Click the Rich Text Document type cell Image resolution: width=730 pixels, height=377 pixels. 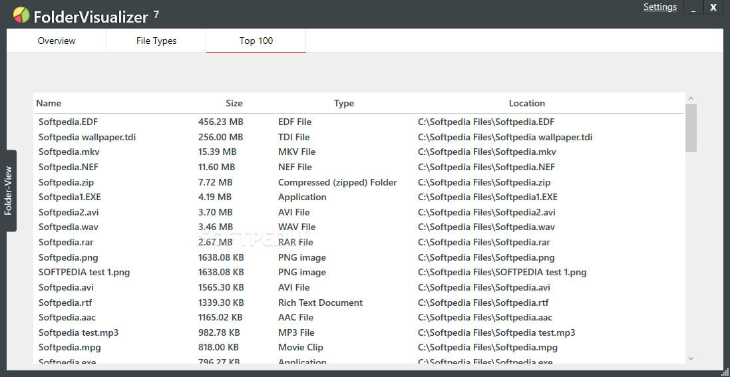tap(320, 303)
